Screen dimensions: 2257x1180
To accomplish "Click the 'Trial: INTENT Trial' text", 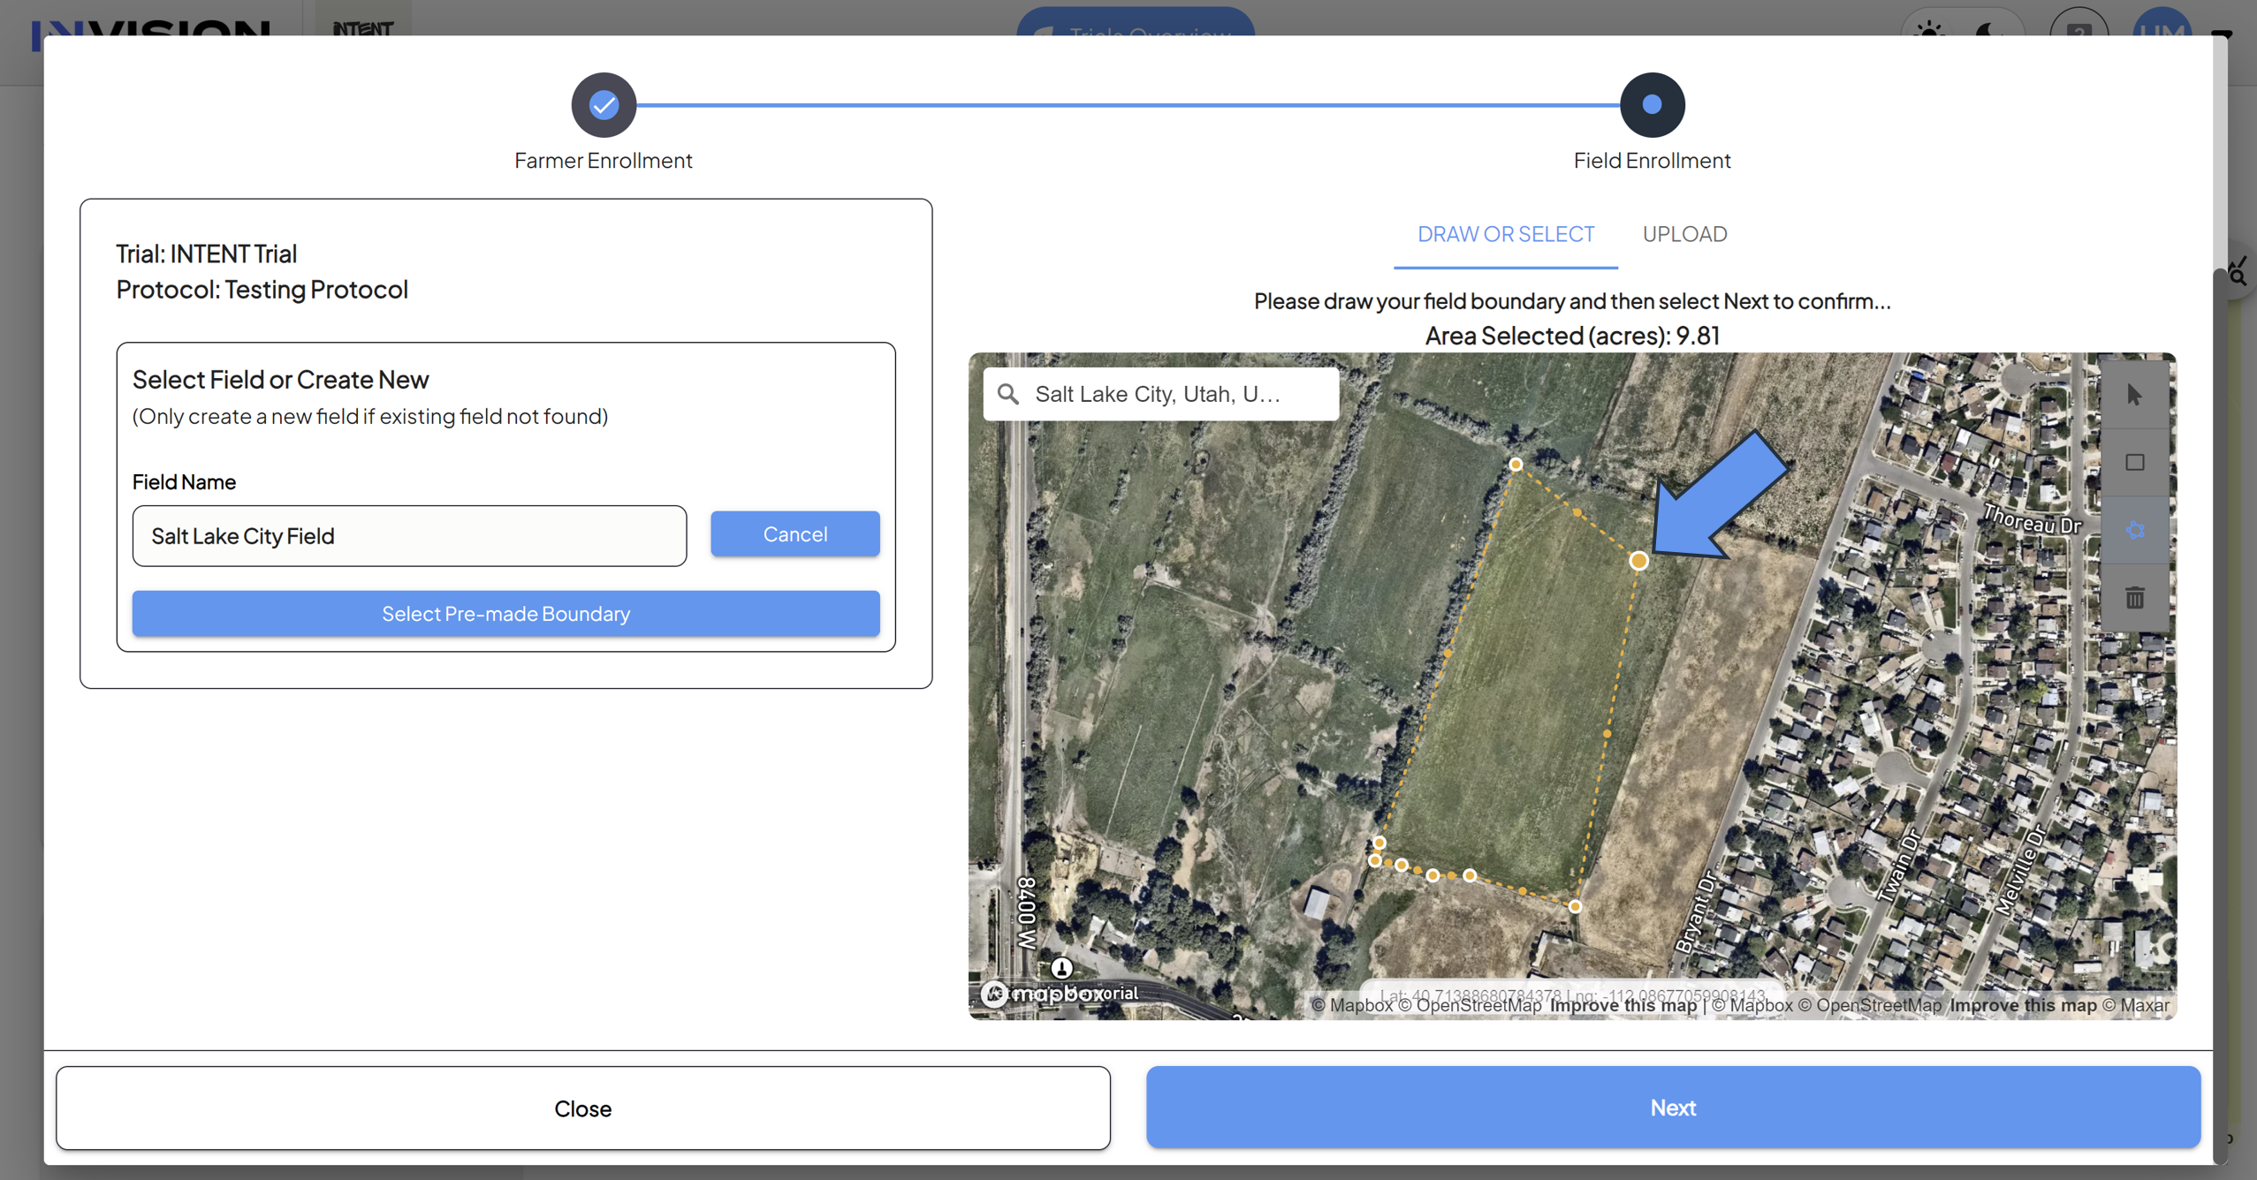I will 207,254.
